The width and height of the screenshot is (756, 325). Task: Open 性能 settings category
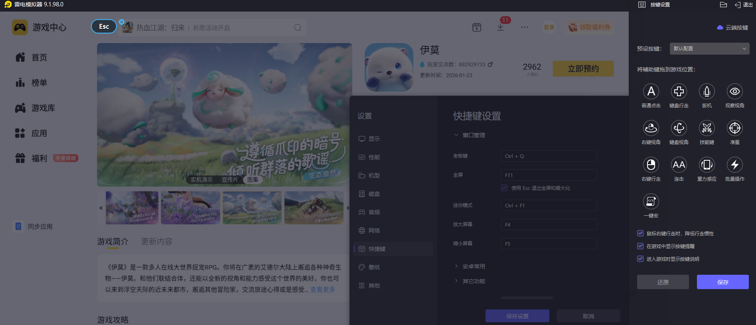click(393, 157)
